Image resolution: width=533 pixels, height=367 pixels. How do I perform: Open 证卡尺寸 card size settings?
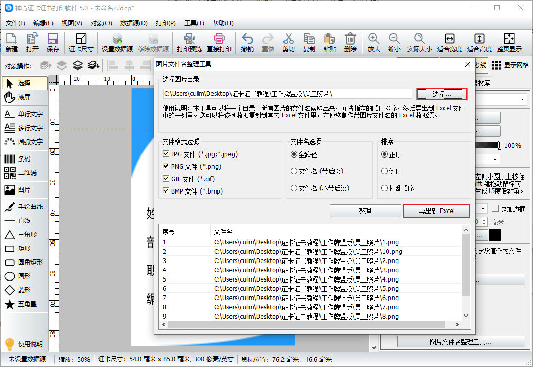click(x=81, y=43)
